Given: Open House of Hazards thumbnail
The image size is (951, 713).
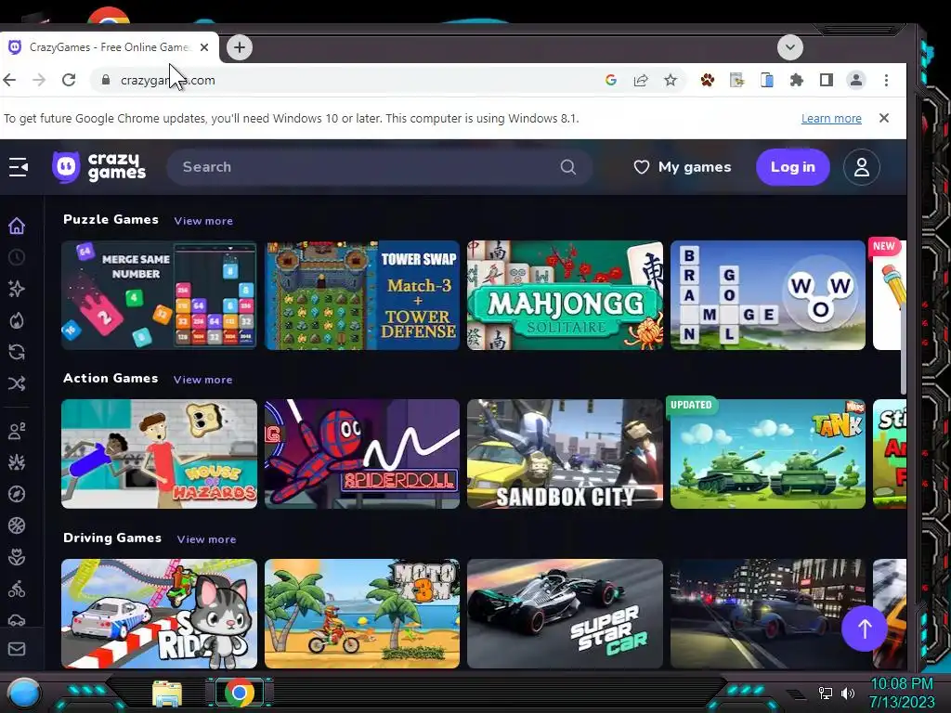Looking at the screenshot, I should tap(159, 453).
